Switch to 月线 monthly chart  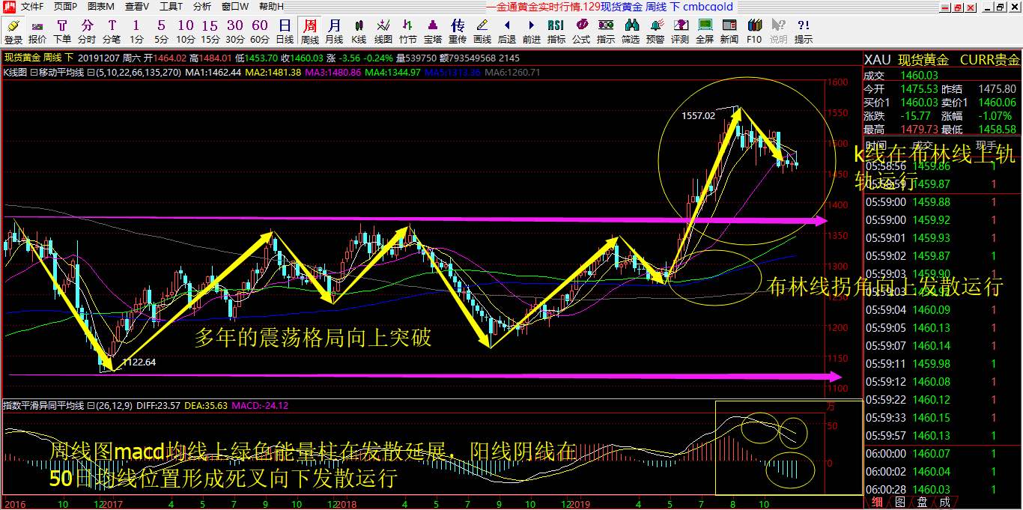(334, 31)
